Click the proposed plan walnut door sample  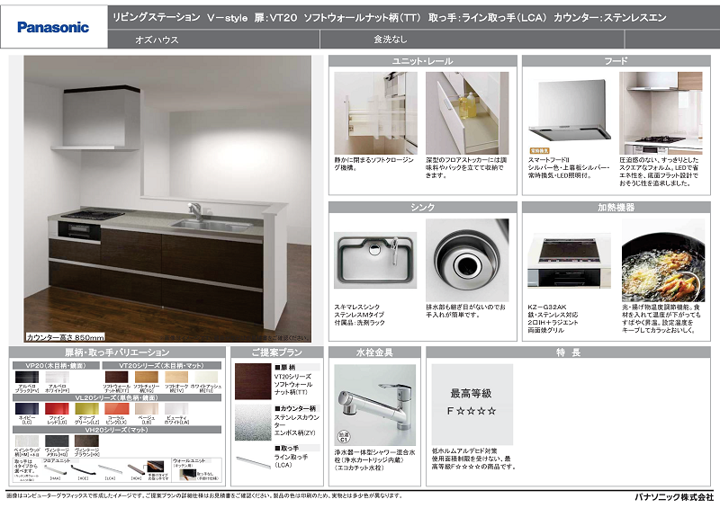tap(253, 381)
